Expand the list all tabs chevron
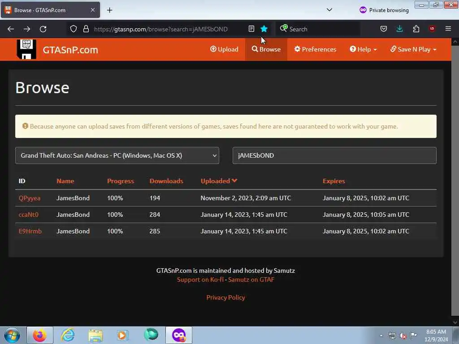 pyautogui.click(x=329, y=10)
